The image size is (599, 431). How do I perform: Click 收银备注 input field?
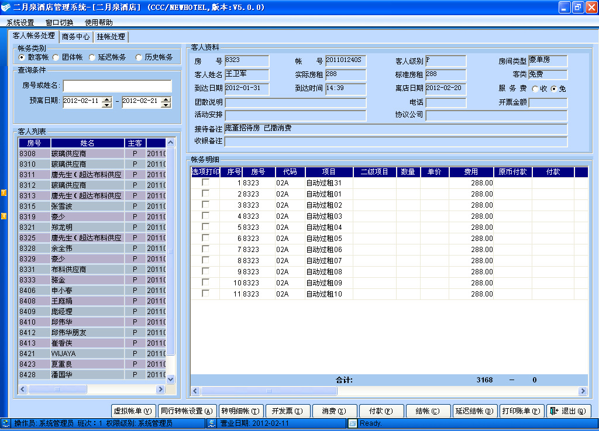(396, 142)
